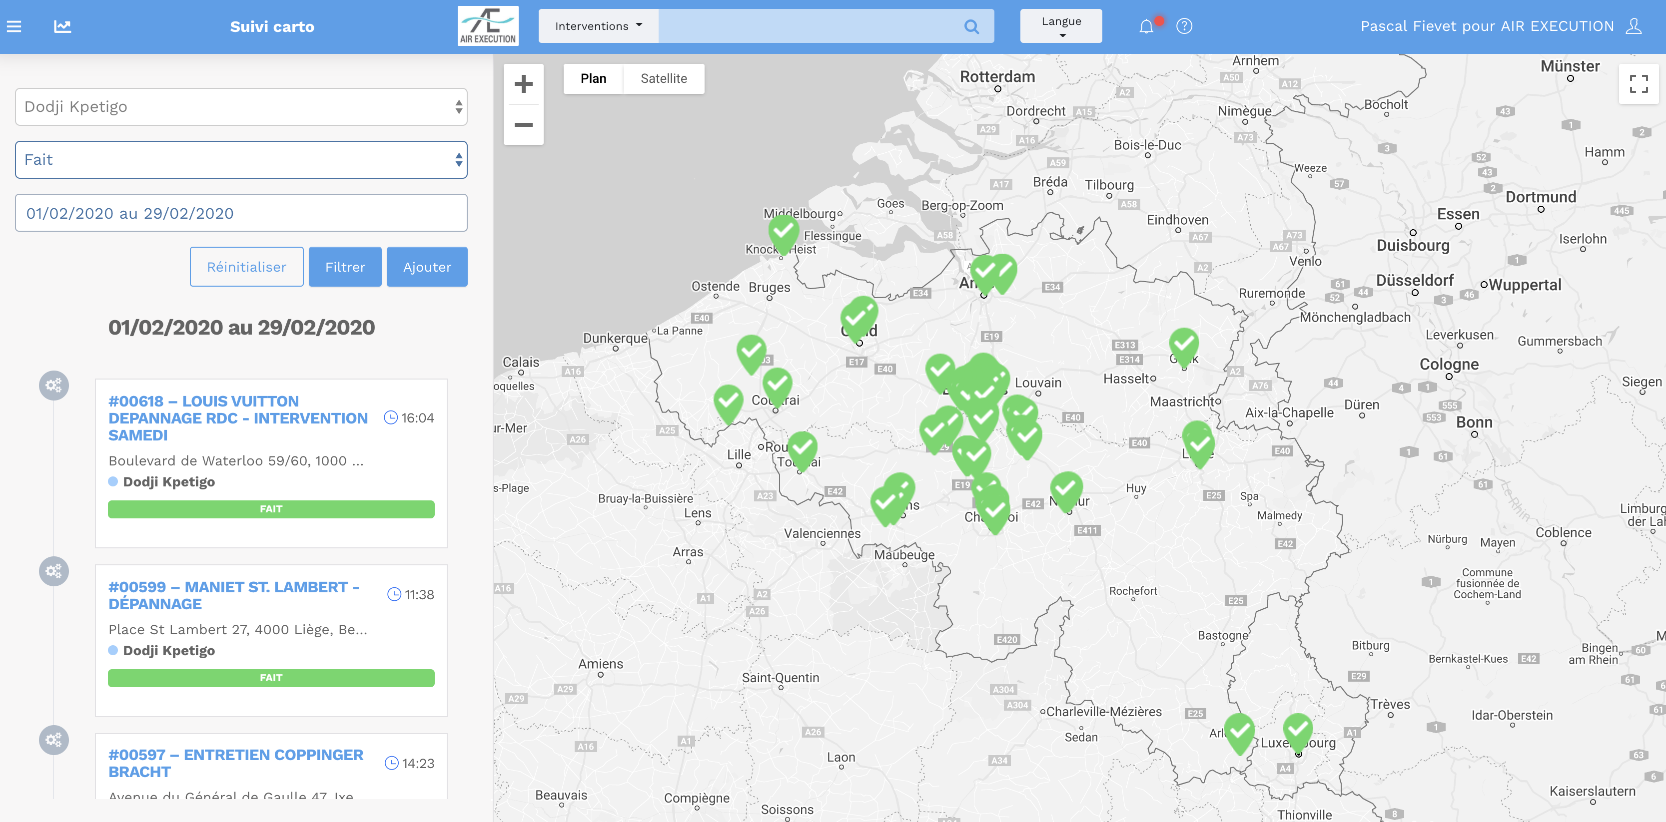The image size is (1666, 822).
Task: Click the help question mark icon
Action: [1183, 26]
